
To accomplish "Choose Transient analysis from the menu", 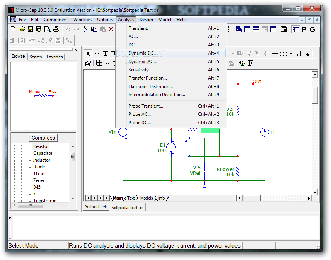I will [171, 28].
